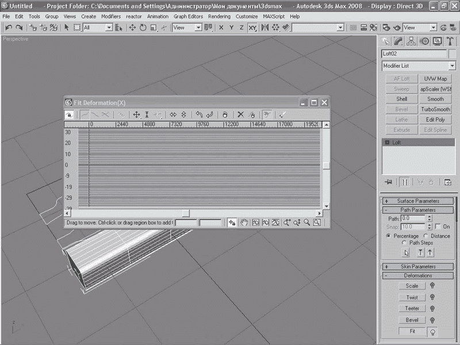
Task: Click Delete Control Point X icon
Action: pos(241,115)
